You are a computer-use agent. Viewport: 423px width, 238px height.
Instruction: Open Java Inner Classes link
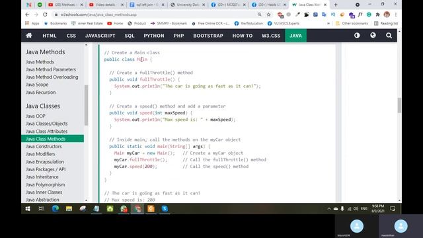[44, 192]
